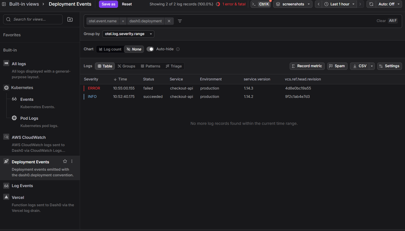Sort by the Time column header
The width and height of the screenshot is (405, 231).
(120, 79)
